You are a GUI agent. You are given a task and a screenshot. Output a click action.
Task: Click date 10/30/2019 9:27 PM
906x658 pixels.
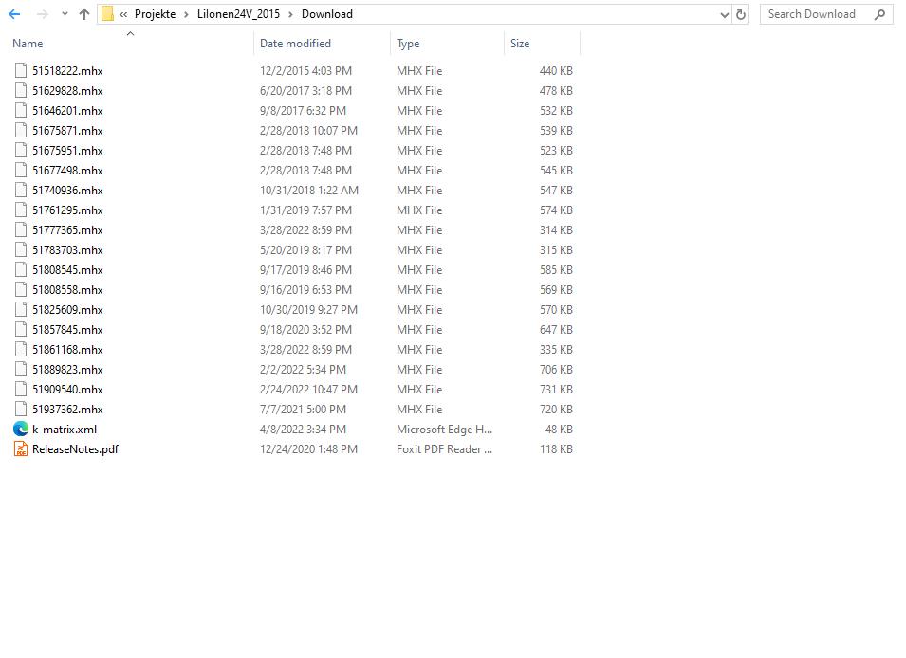point(308,310)
